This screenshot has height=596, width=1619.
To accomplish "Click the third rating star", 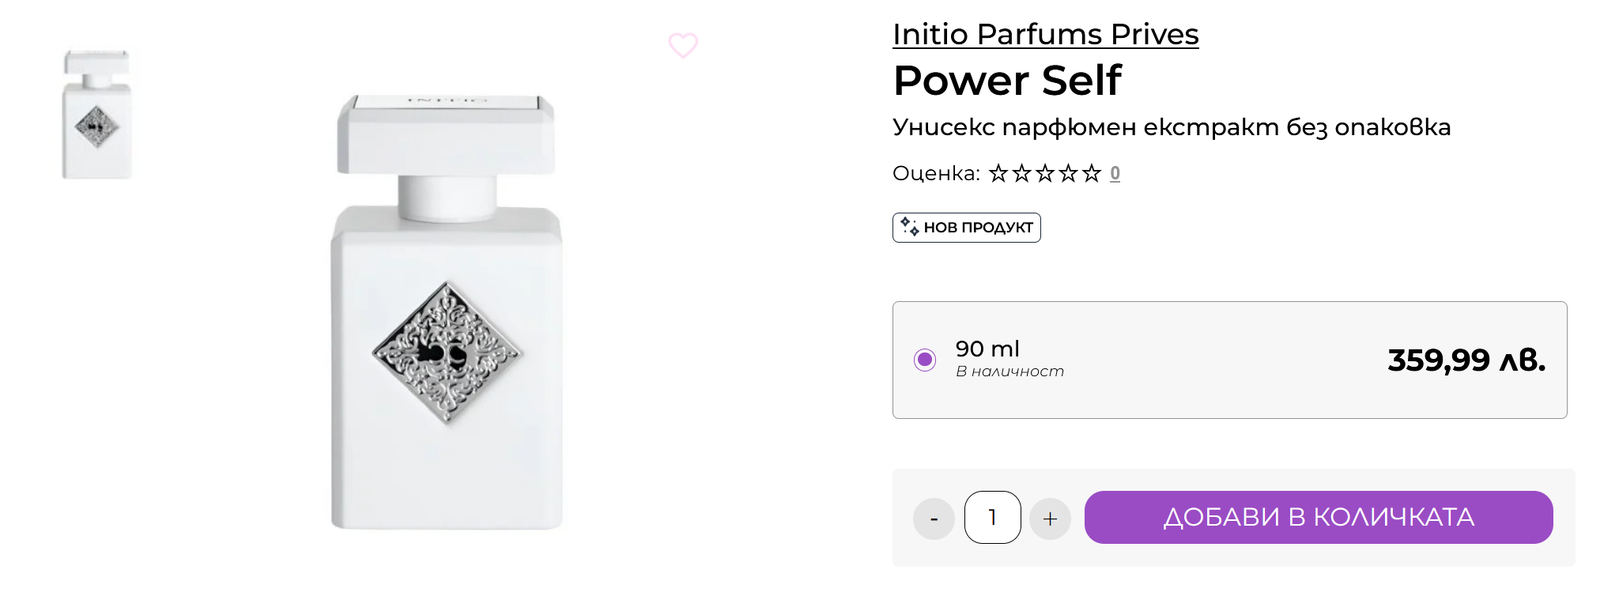I will pyautogui.click(x=1045, y=173).
